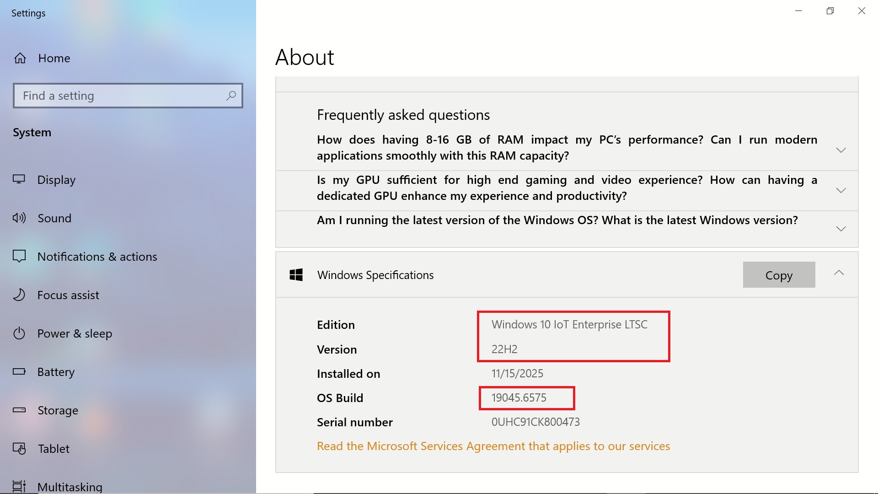Click the Sound speaker icon
Screen dimensions: 878x494
click(19, 218)
